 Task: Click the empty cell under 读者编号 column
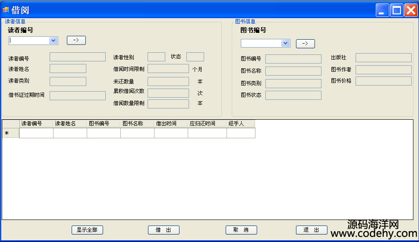pos(36,133)
